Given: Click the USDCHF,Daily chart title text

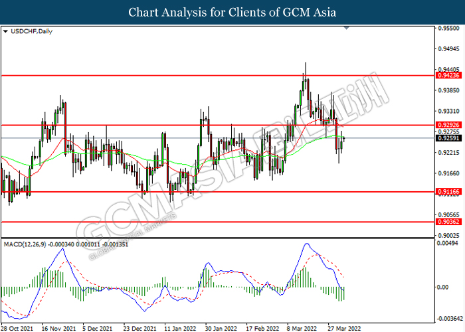Looking at the screenshot, I should (31, 31).
